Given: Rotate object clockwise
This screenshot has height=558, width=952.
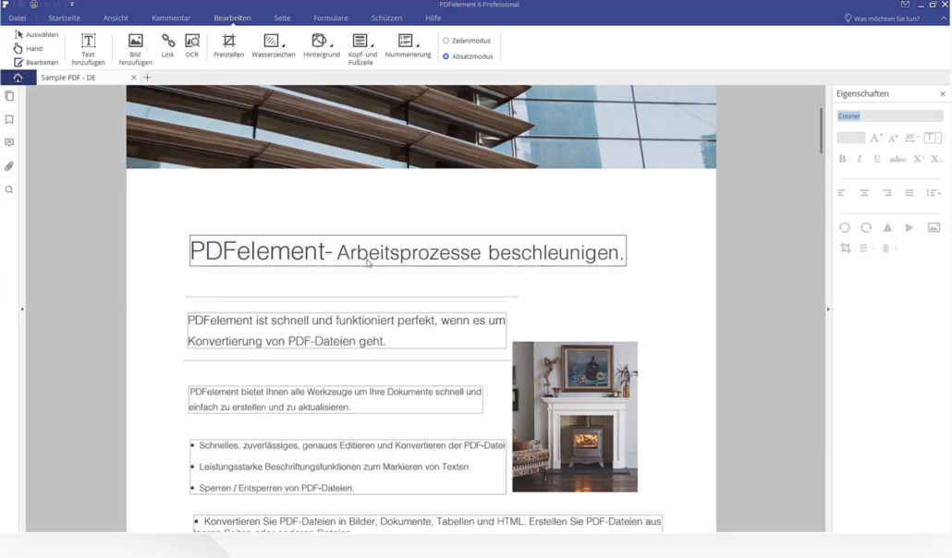Looking at the screenshot, I should pyautogui.click(x=866, y=227).
